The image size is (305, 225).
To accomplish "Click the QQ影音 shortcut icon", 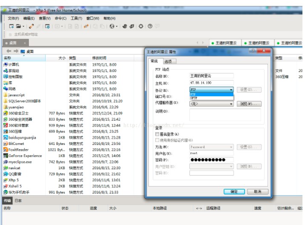I will [x=6, y=174].
